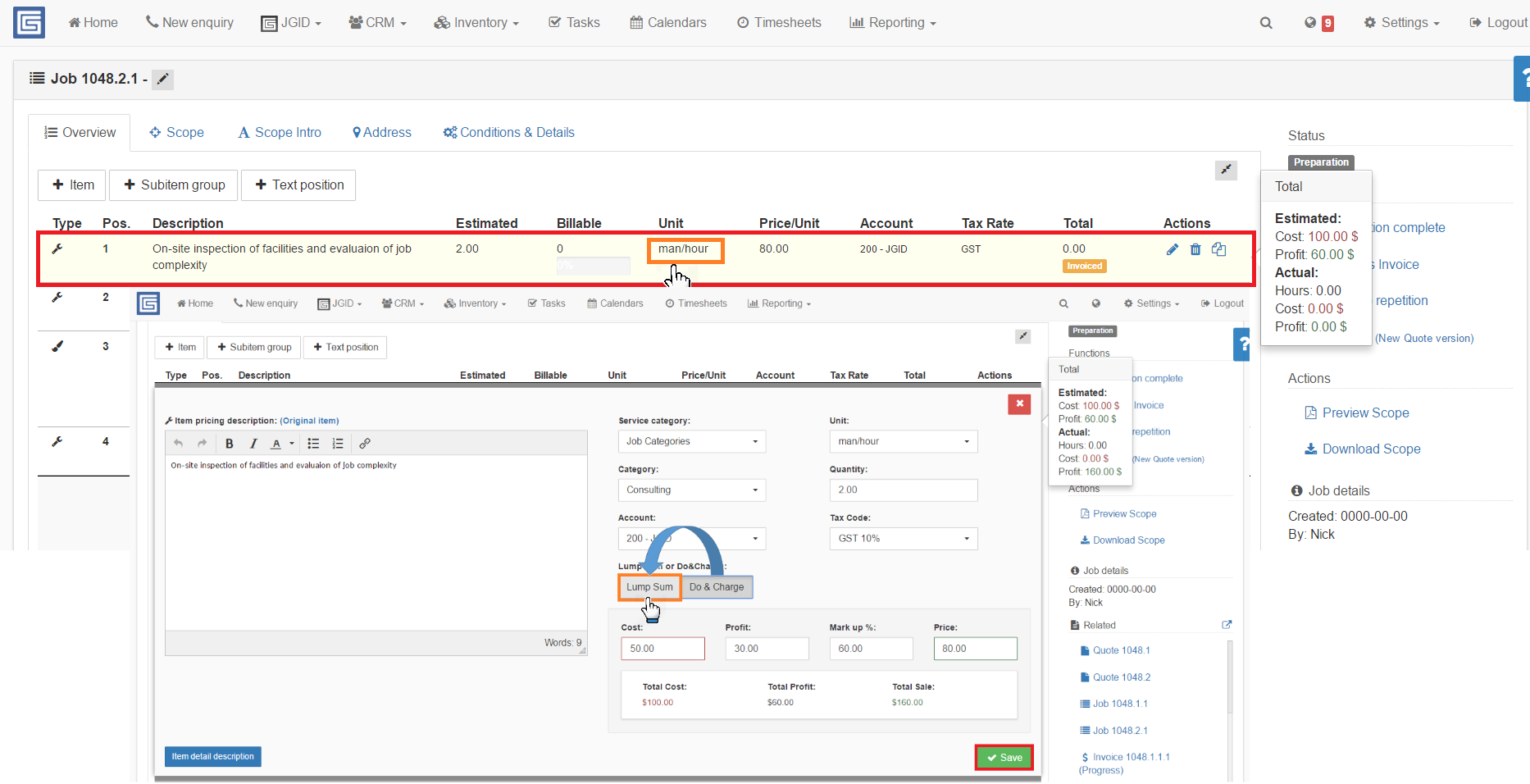Open Item detail description button
This screenshot has width=1530, height=784.
[x=213, y=757]
